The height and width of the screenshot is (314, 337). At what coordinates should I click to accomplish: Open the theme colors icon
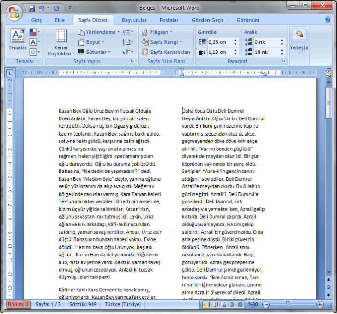35,32
